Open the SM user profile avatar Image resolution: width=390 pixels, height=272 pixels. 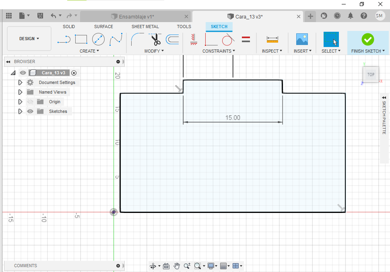point(380,16)
